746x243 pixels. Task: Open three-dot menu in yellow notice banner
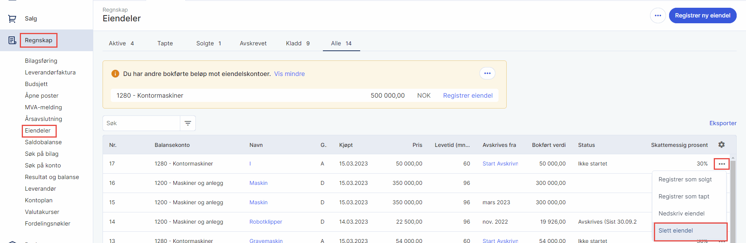[487, 73]
